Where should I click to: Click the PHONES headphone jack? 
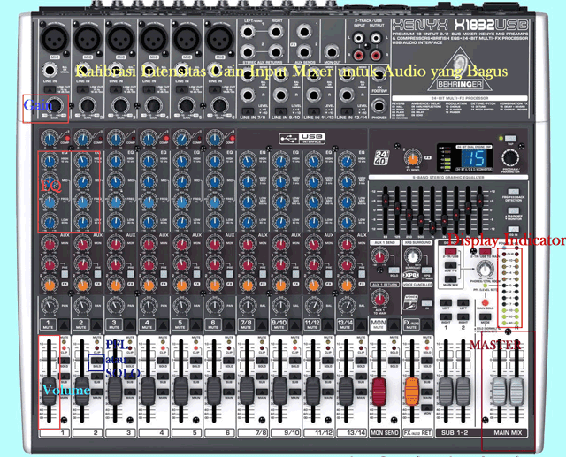[x=379, y=106]
